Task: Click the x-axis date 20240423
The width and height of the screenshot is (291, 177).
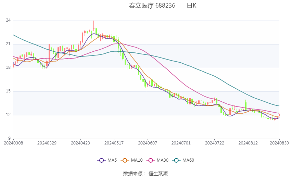Action: (x=80, y=143)
